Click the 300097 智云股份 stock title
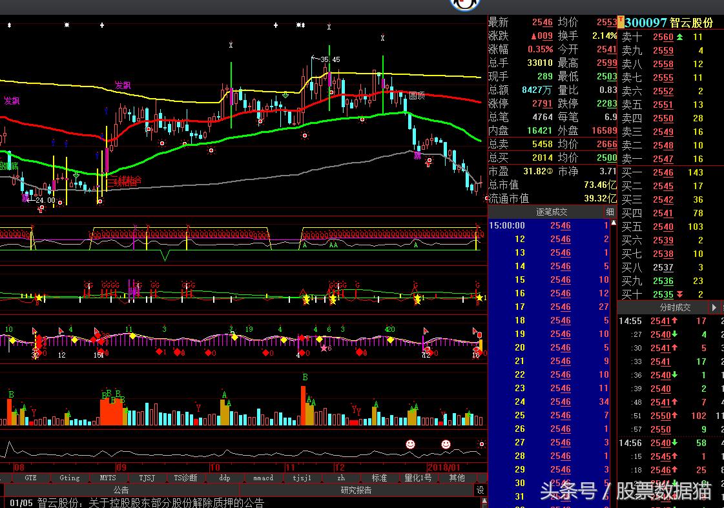This screenshot has height=508, width=724. pos(668,23)
